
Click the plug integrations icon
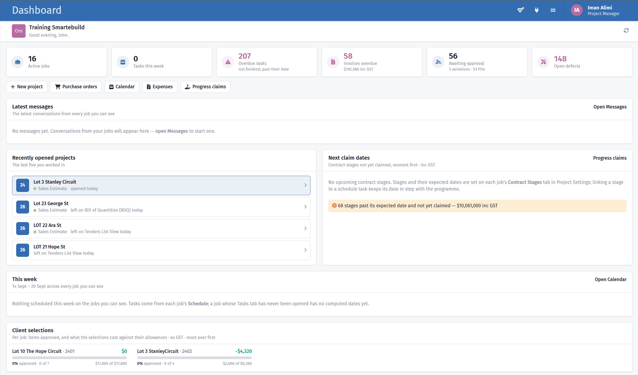pos(537,10)
